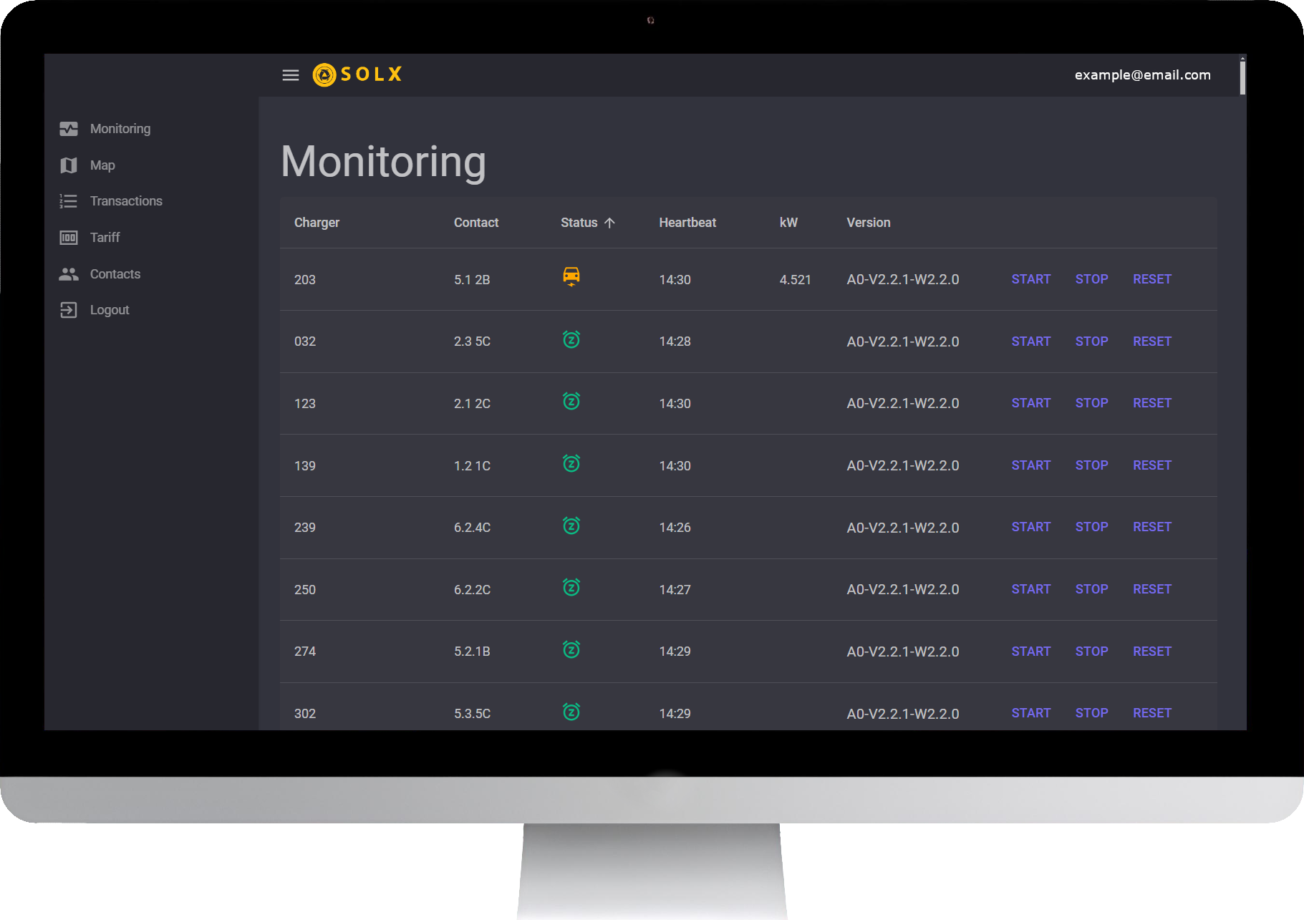Screen dimensions: 1304x920
Task: Click sleep status icon for charger 239
Action: coord(571,526)
